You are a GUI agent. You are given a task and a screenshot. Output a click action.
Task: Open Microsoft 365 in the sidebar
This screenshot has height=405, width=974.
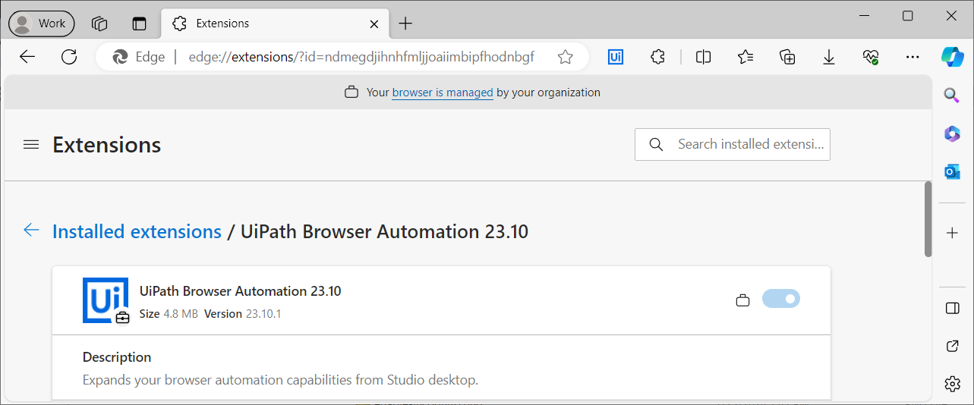tap(952, 133)
